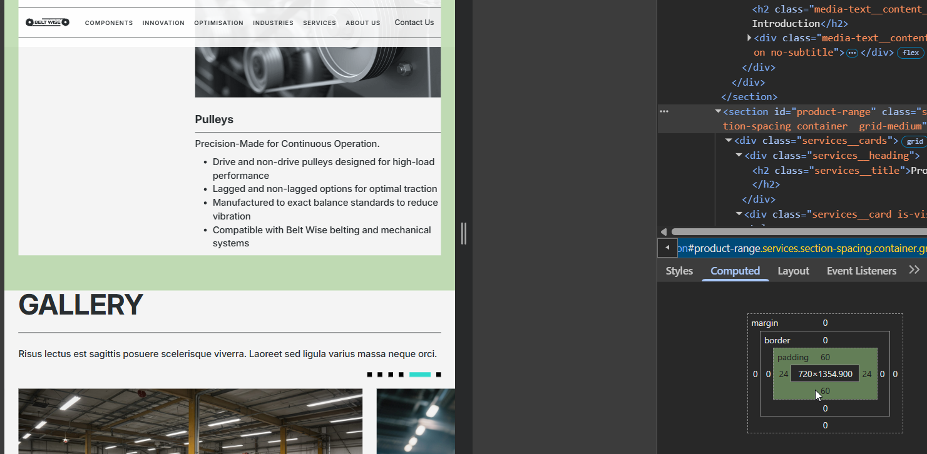Click the breadcrumb scroll-left arrow button

click(667, 248)
